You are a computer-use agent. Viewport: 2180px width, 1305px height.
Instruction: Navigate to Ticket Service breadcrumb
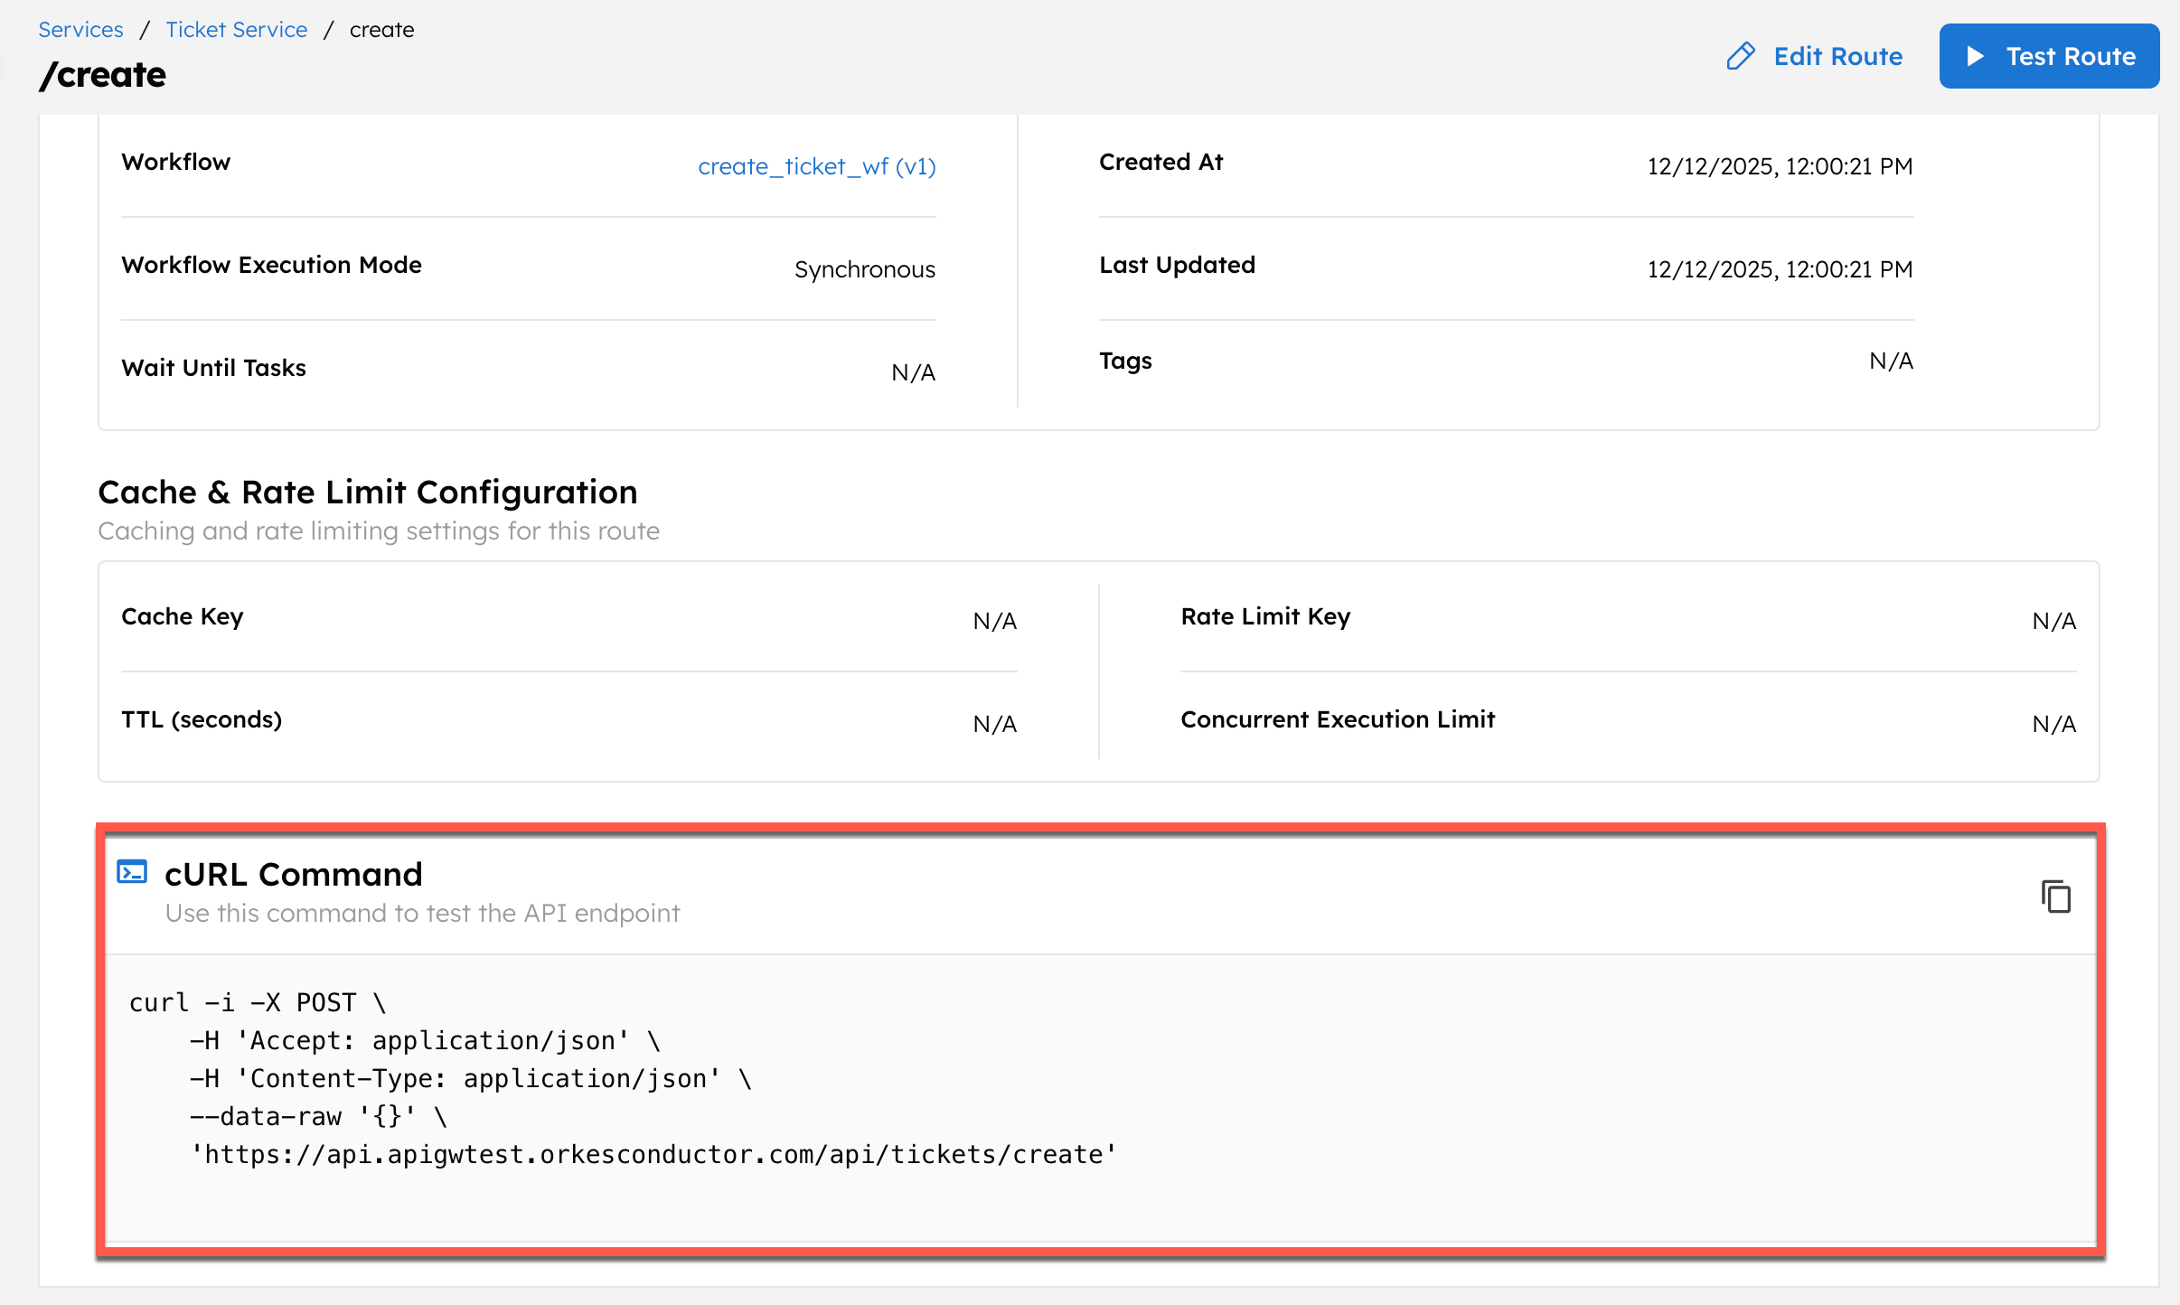click(236, 30)
